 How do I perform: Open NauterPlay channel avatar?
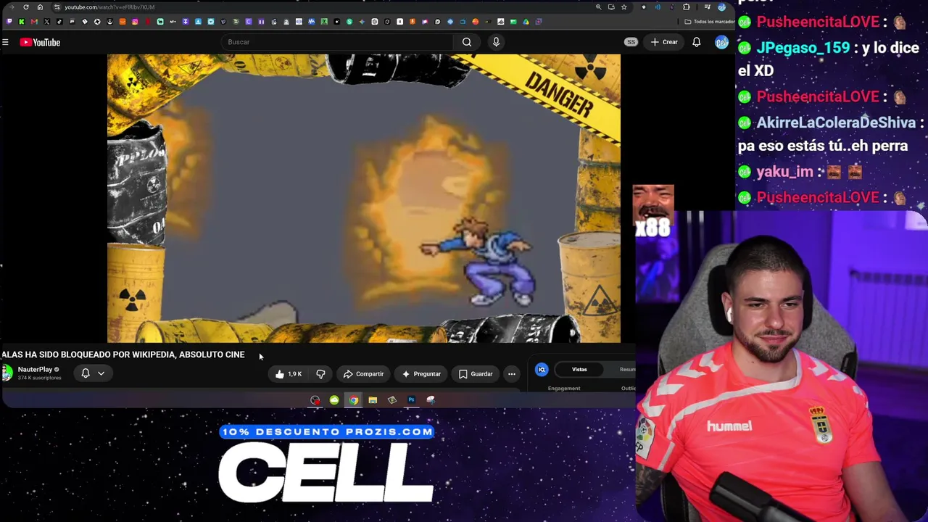pyautogui.click(x=7, y=373)
